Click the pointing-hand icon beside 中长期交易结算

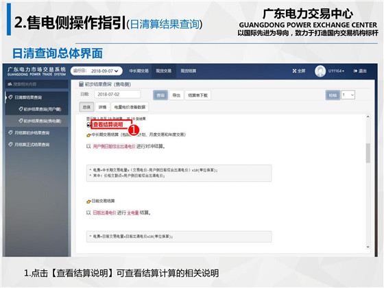click(88, 134)
